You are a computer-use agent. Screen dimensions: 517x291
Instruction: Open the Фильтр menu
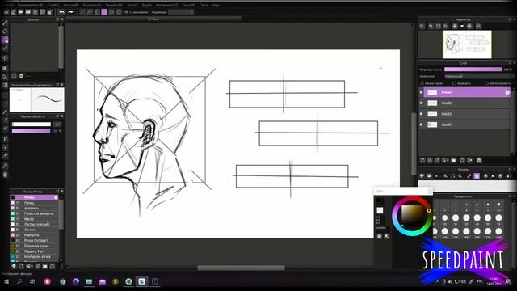click(70, 6)
